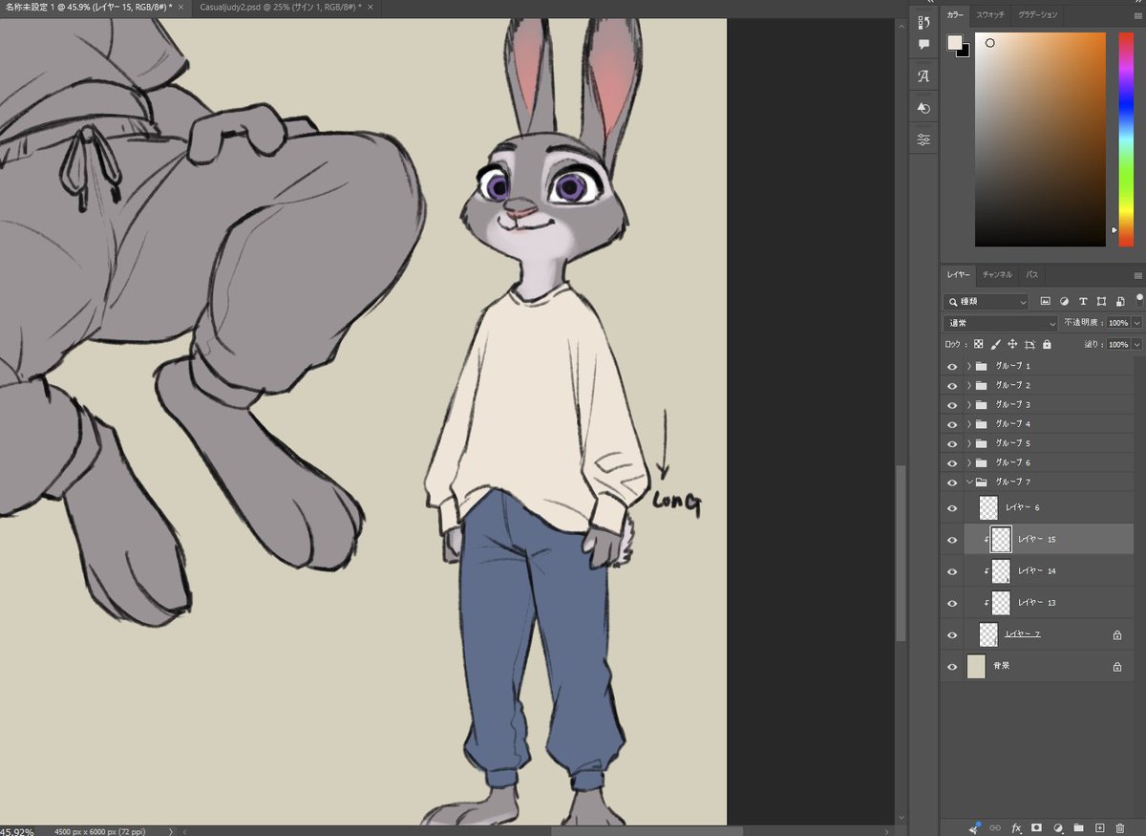Screen dimensions: 1146x836
Task: Open the Properties sliders panel icon
Action: pos(923,139)
